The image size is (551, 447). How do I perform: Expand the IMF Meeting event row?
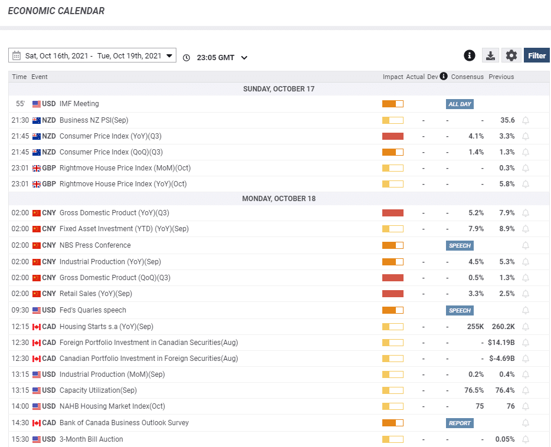coord(79,104)
